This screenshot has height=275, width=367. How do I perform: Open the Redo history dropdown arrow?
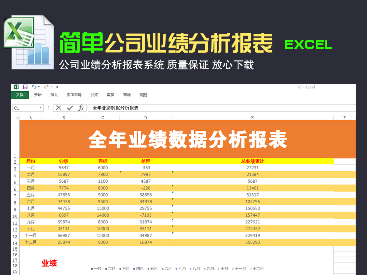51,87
